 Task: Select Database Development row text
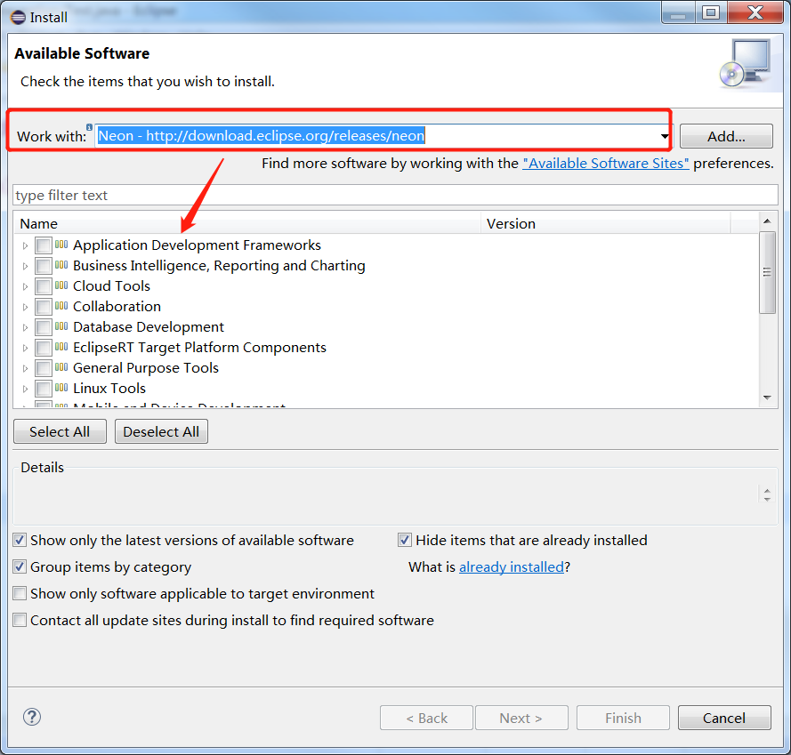(149, 327)
